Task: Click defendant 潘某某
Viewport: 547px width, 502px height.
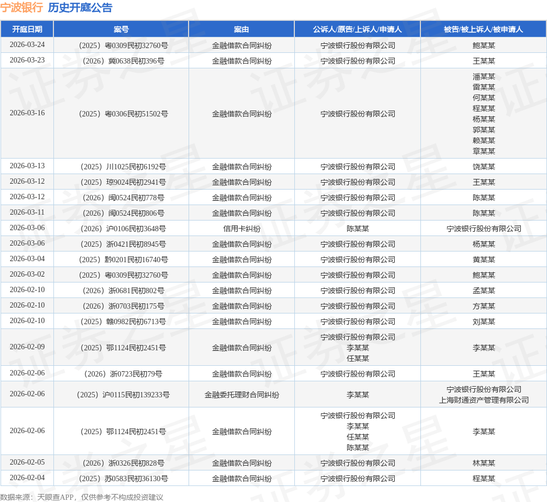Action: pos(484,76)
